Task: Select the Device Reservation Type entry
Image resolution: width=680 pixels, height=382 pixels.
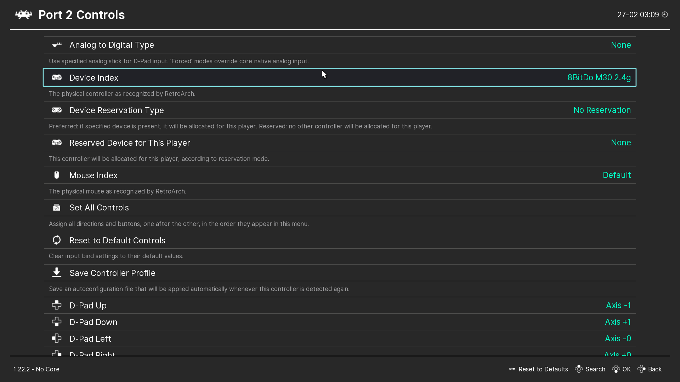Action: (x=117, y=110)
